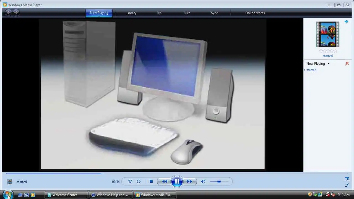Click the 00:34 elapsed time display
Image resolution: width=354 pixels, height=199 pixels.
(116, 182)
